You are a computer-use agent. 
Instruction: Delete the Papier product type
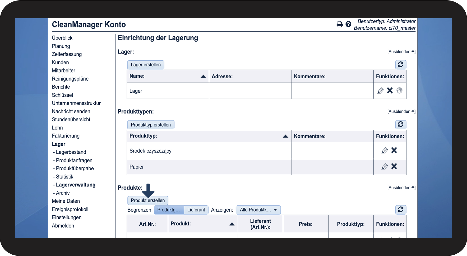394,166
